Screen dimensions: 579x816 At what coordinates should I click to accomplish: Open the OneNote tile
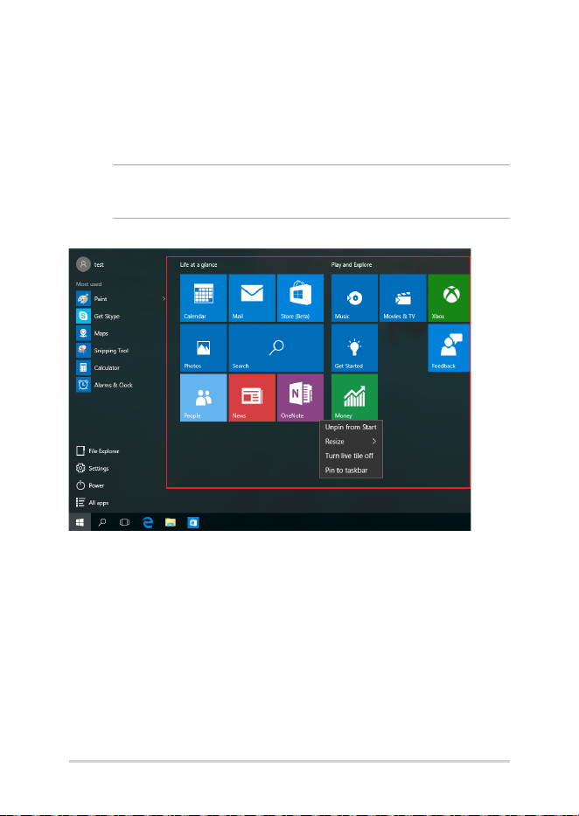300,398
